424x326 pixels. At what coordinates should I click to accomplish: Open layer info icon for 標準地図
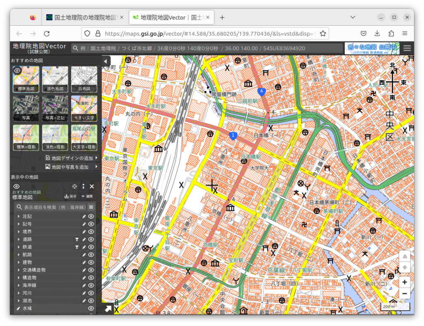point(83,187)
